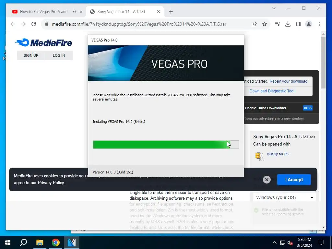Close the Sony Vegas Pro 14 tab
The height and width of the screenshot is (249, 332).
pyautogui.click(x=158, y=12)
